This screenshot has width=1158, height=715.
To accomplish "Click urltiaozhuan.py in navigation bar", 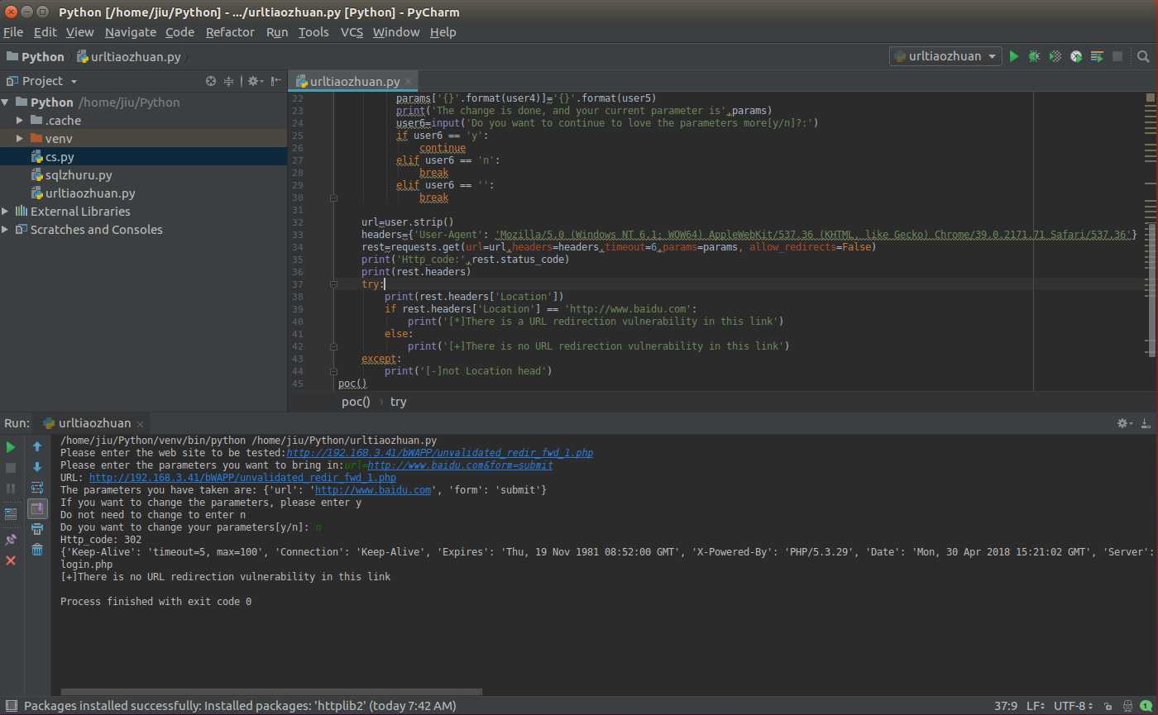I will click(x=129, y=56).
